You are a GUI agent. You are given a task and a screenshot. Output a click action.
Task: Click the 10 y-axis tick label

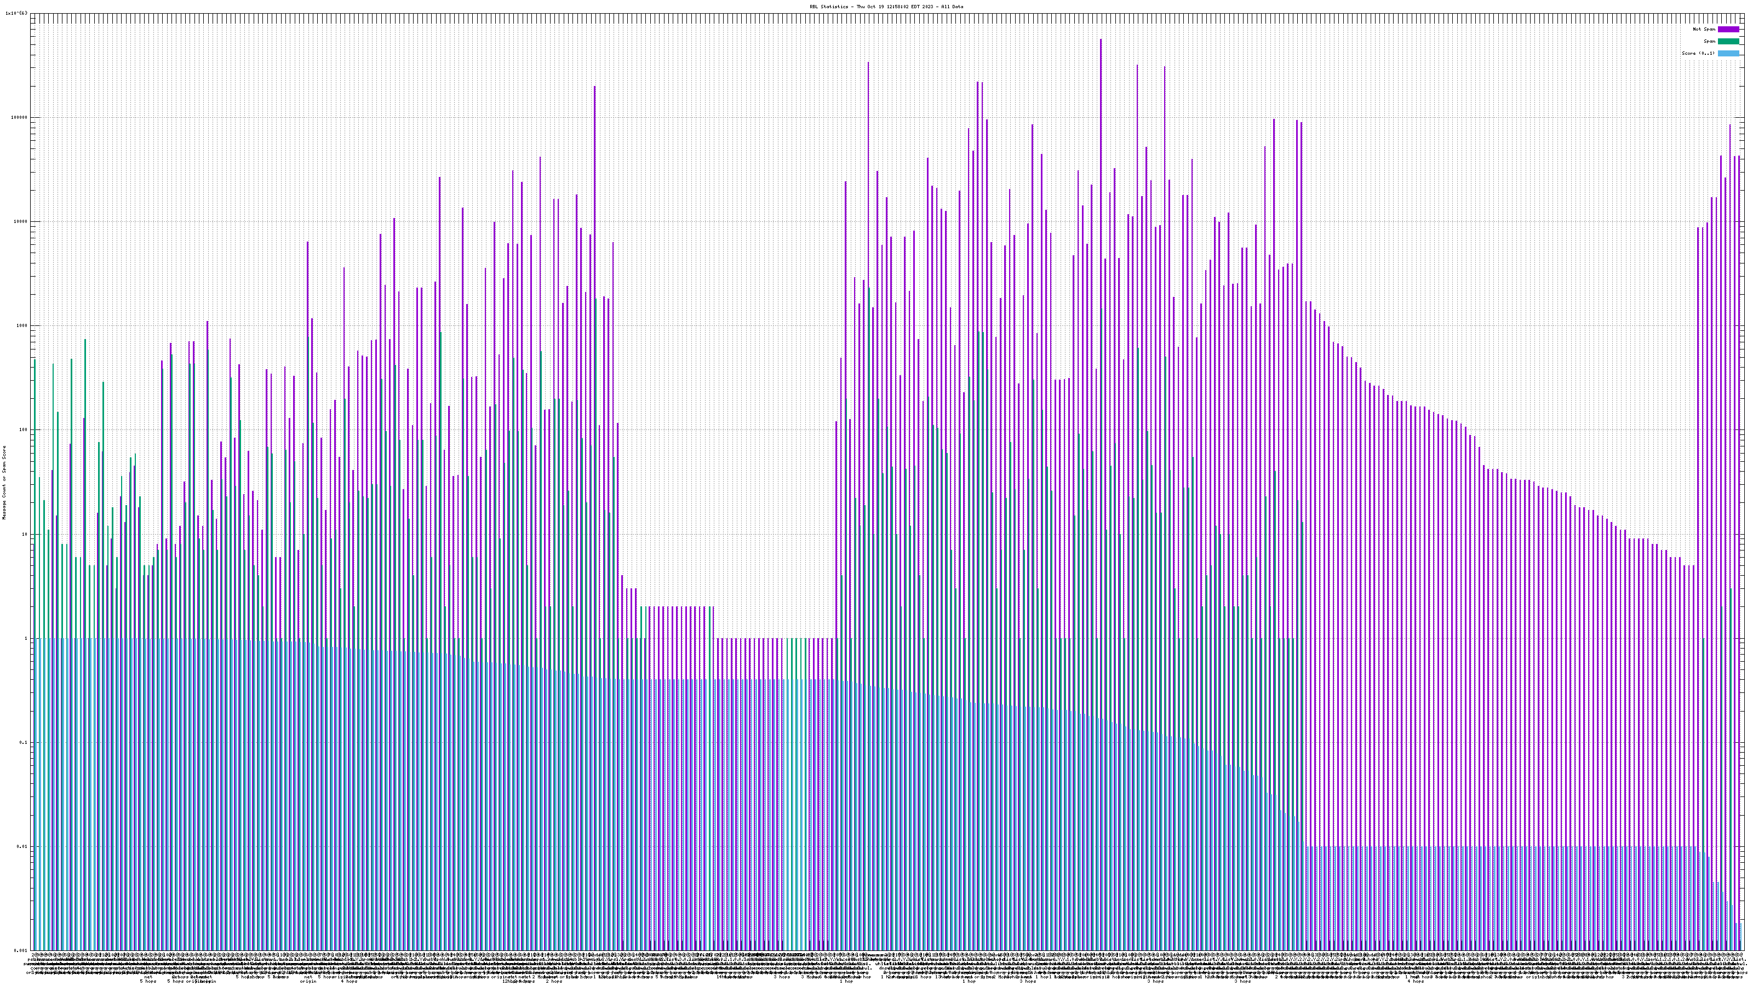25,534
